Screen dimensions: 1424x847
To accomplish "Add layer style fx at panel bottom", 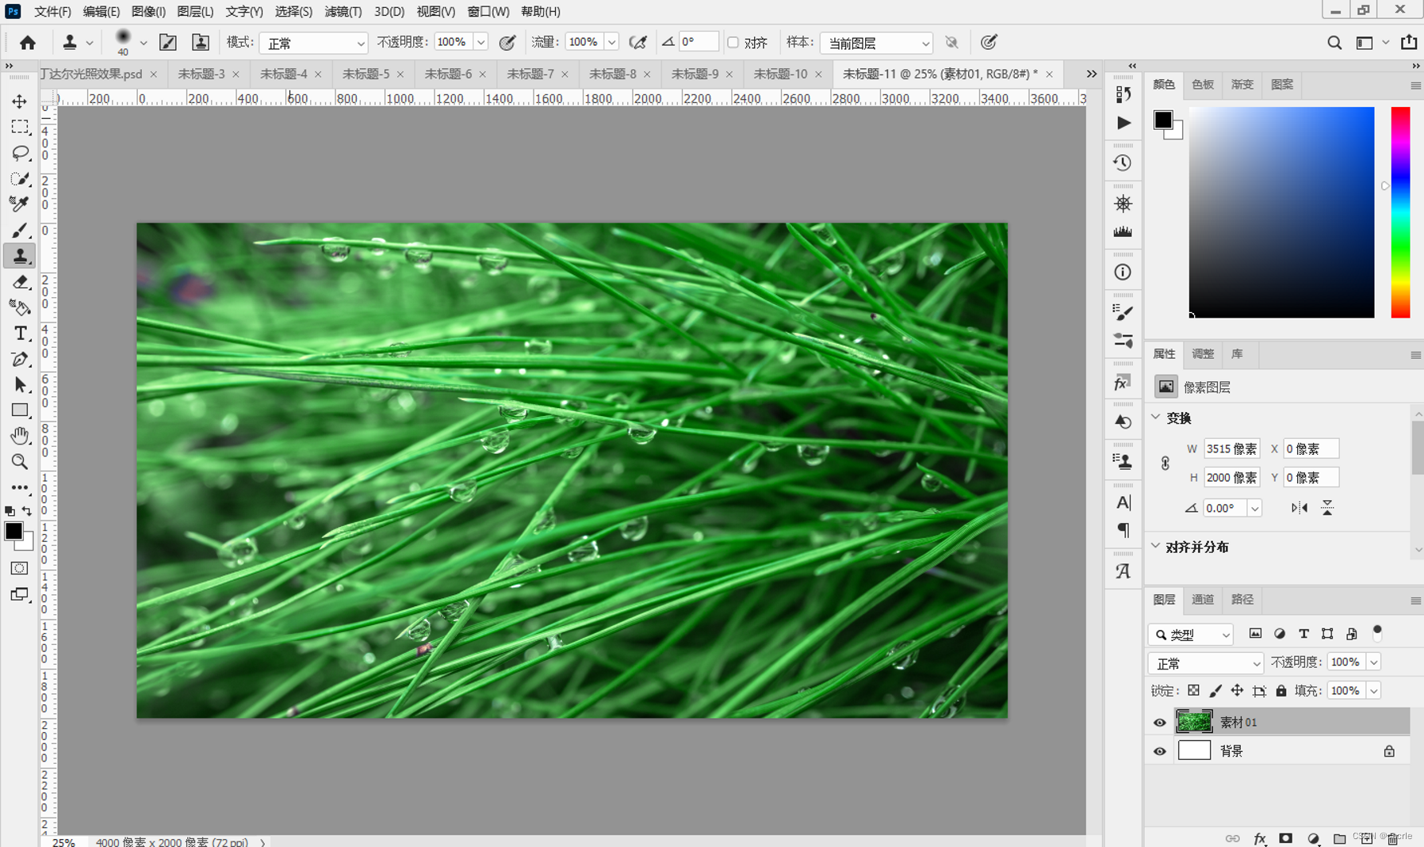I will coord(1260,838).
